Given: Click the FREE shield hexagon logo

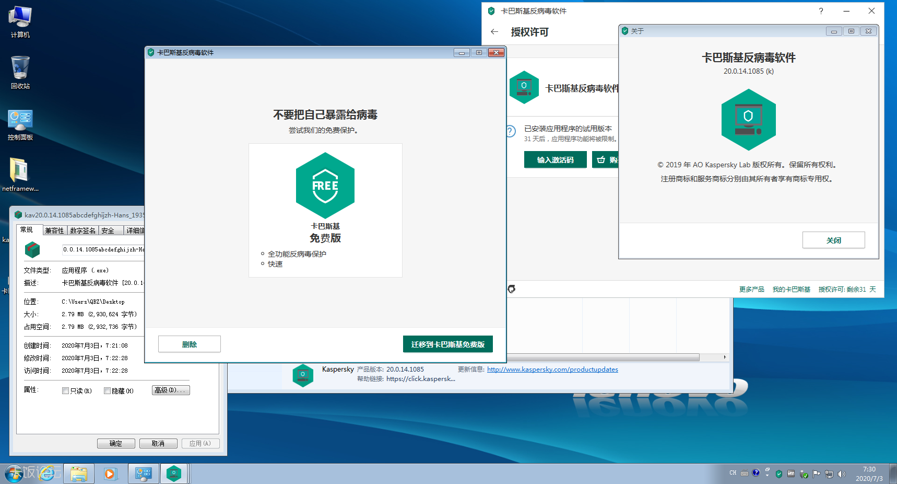Looking at the screenshot, I should [325, 186].
